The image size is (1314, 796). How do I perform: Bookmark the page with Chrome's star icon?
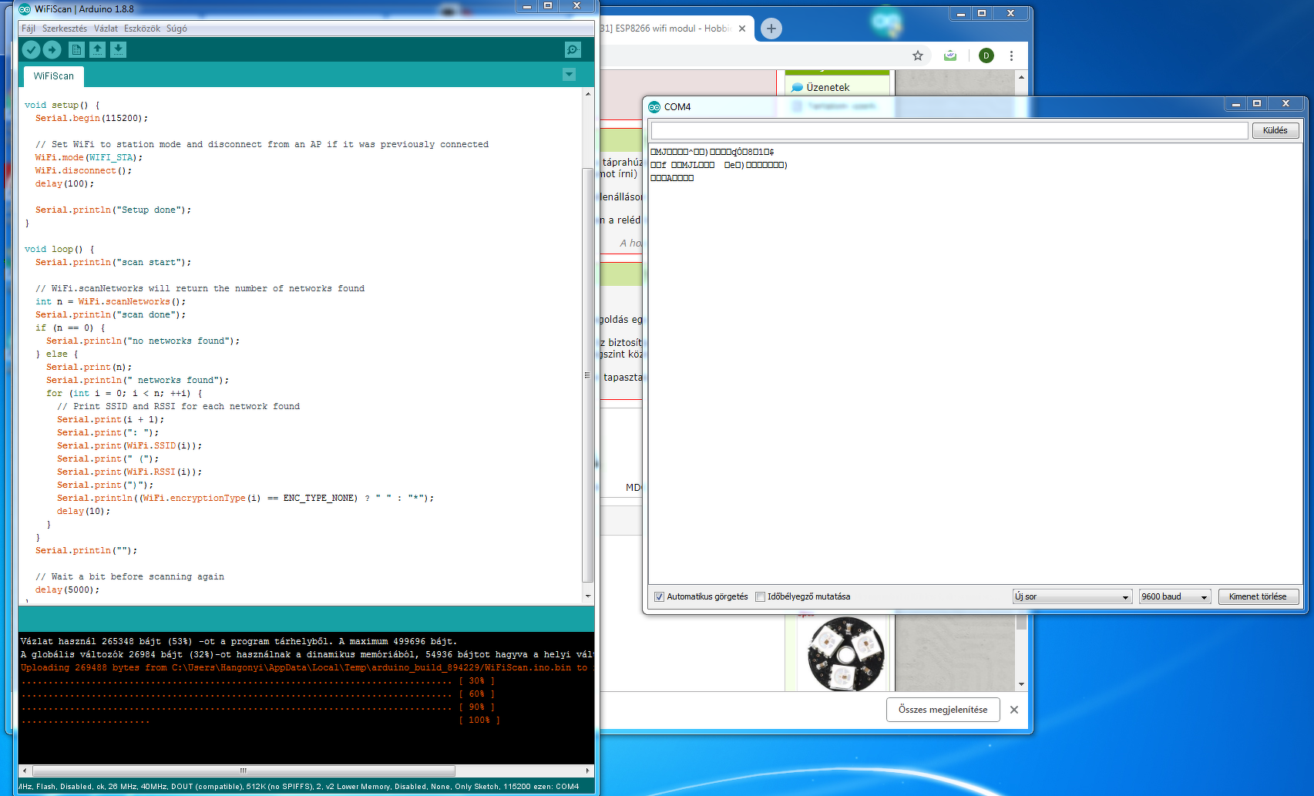[917, 55]
